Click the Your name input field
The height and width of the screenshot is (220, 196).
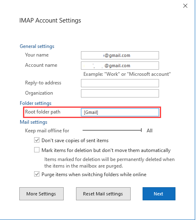click(x=120, y=55)
